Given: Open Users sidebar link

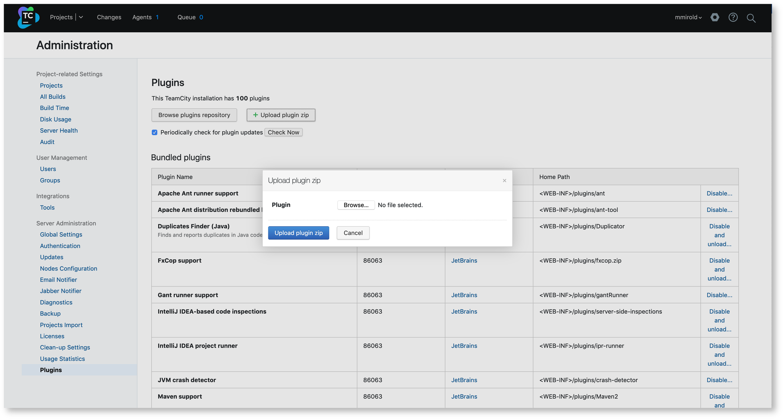Looking at the screenshot, I should (48, 169).
